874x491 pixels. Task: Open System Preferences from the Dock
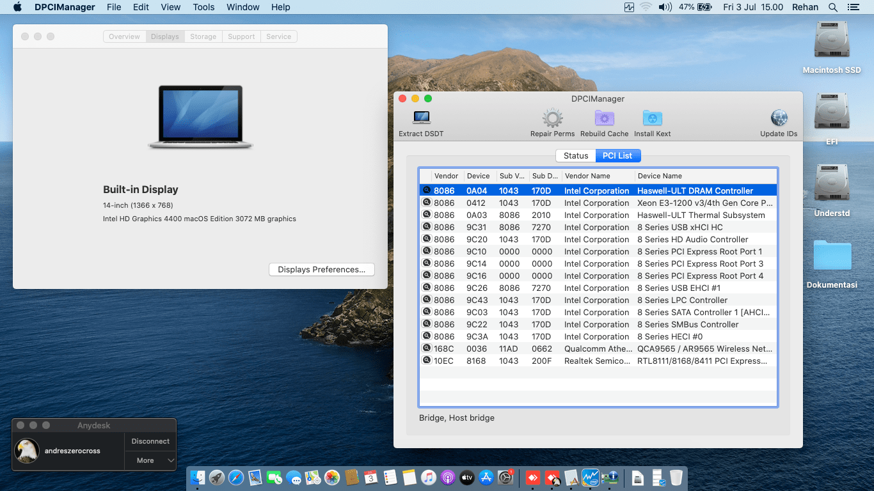click(505, 477)
